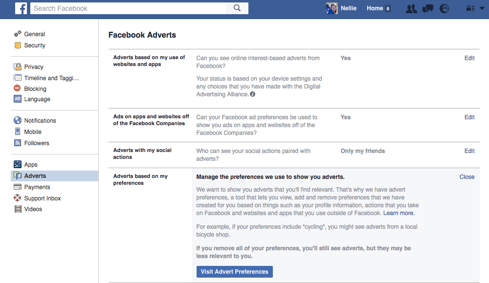The image size is (489, 283).
Task: Click the info icon after Advertising Alliance
Action: click(x=253, y=94)
